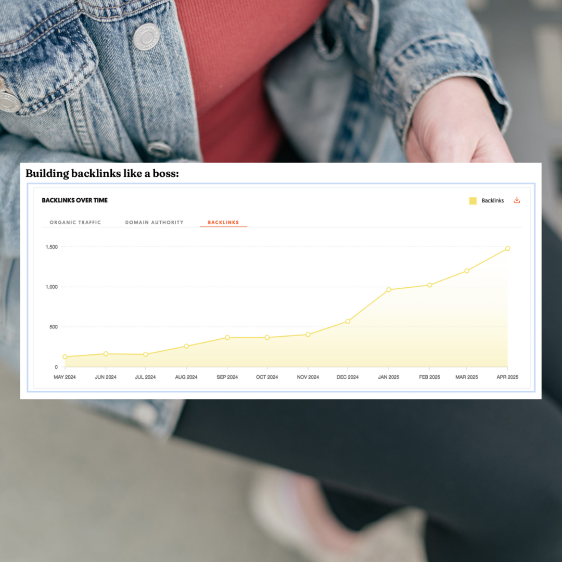This screenshot has height=562, width=562.
Task: Select the Aug 2024 data point
Action: pyautogui.click(x=186, y=346)
